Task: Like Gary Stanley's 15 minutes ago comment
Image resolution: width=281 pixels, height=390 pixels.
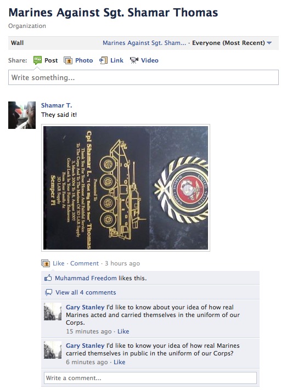Action: coord(123,331)
